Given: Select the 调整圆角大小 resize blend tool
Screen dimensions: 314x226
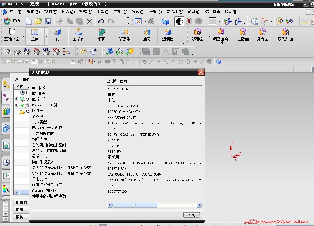Looking at the screenshot, I should [x=220, y=36].
